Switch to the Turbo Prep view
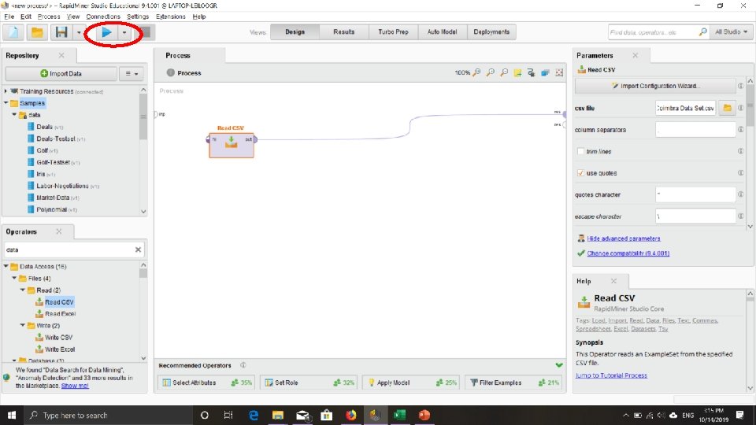The height and width of the screenshot is (425, 756). (393, 31)
